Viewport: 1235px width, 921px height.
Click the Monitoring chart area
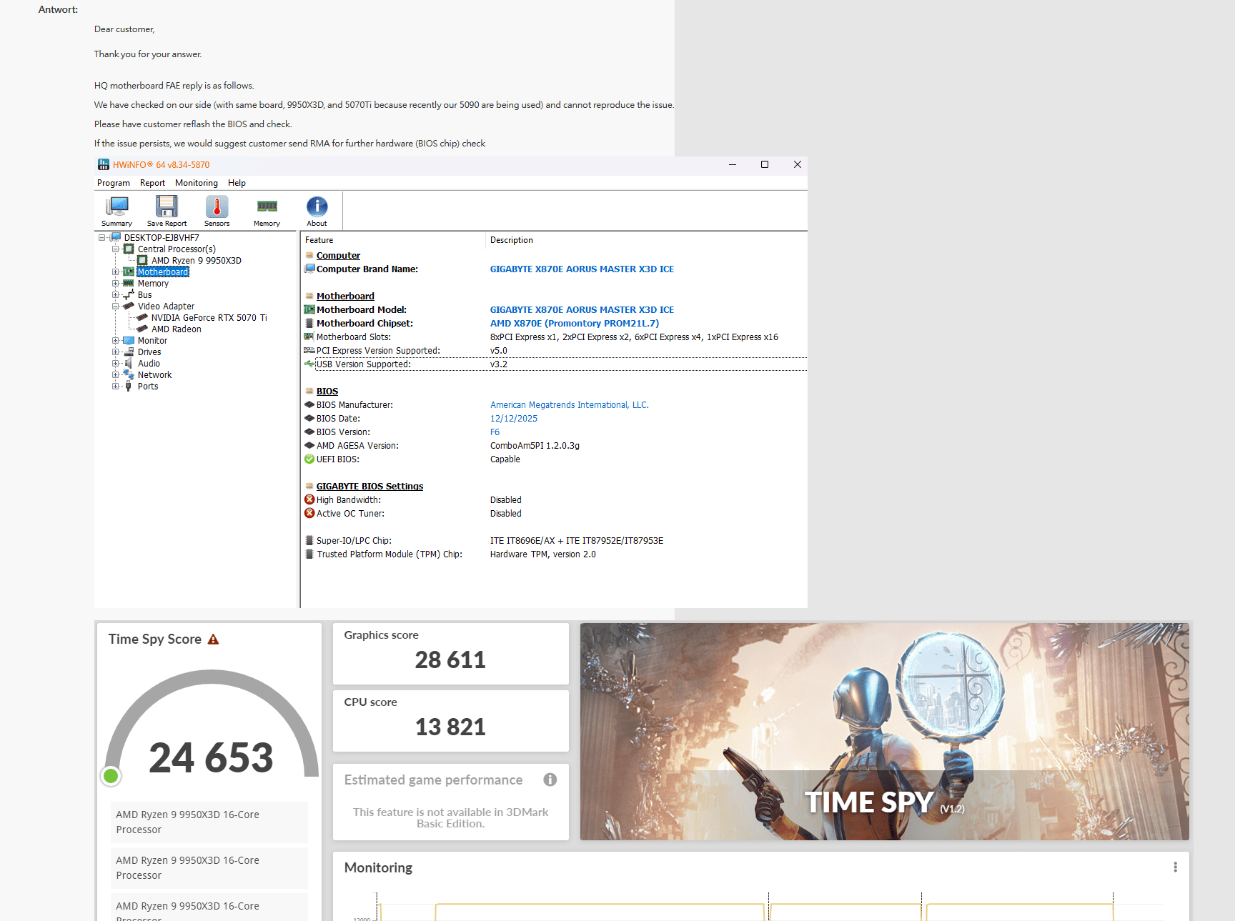(761, 905)
